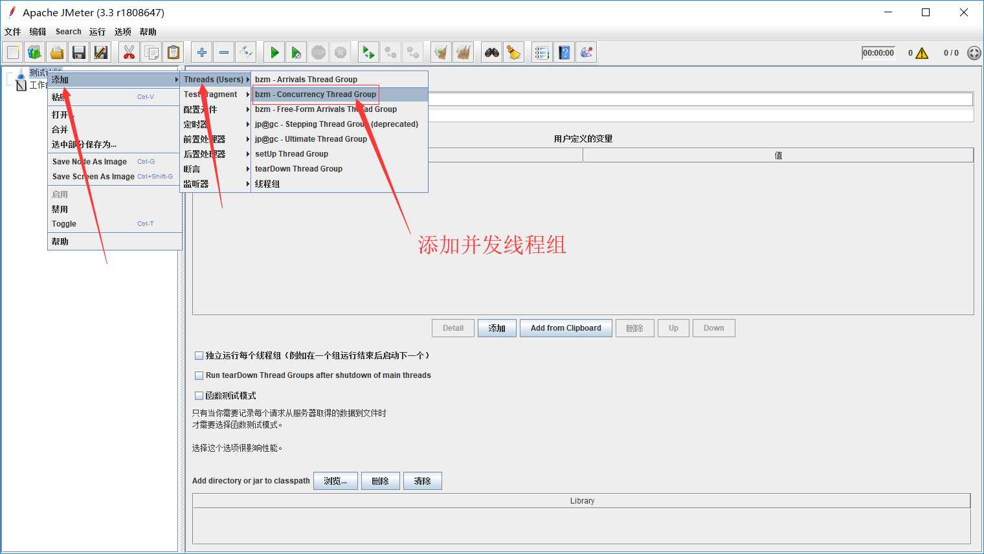The width and height of the screenshot is (984, 554).
Task: Open the Templates icon in toolbar
Action: (x=35, y=52)
